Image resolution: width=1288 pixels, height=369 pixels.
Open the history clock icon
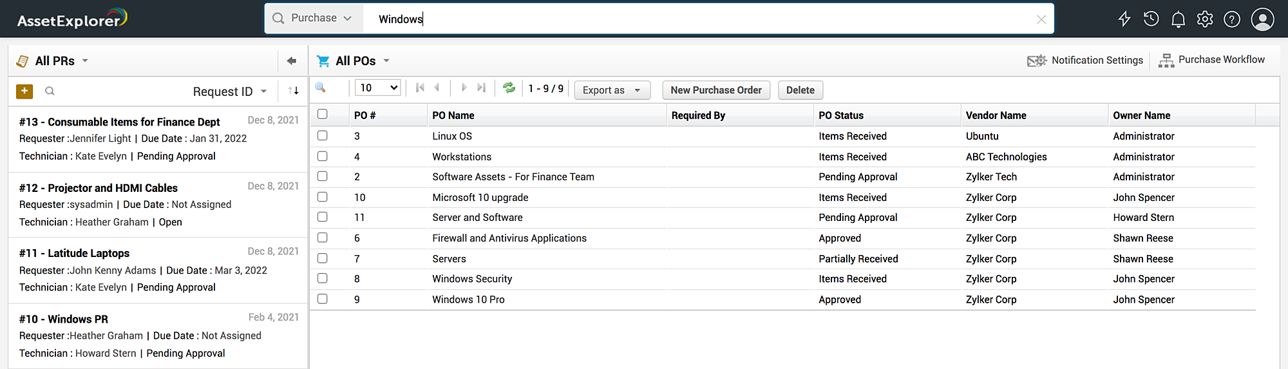(1151, 19)
